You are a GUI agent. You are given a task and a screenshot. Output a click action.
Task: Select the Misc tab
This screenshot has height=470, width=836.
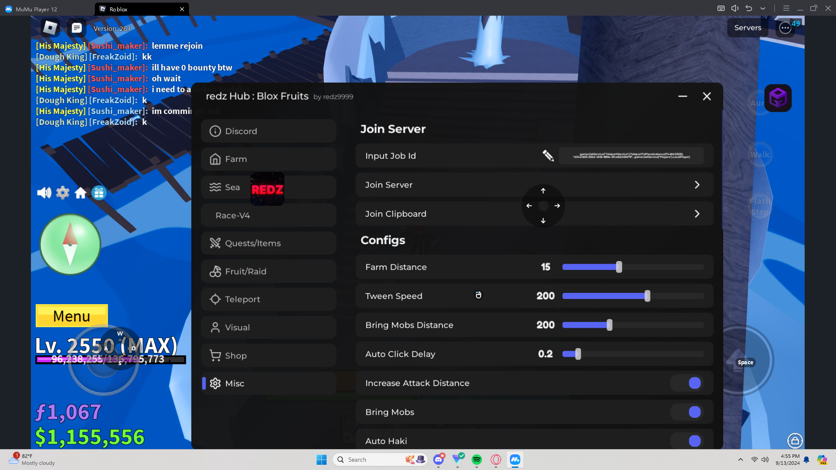269,384
